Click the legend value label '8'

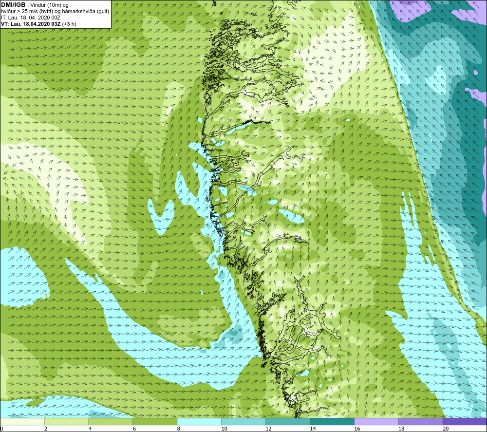coord(179,429)
